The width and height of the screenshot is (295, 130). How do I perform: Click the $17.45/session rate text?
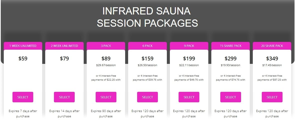click(272, 65)
